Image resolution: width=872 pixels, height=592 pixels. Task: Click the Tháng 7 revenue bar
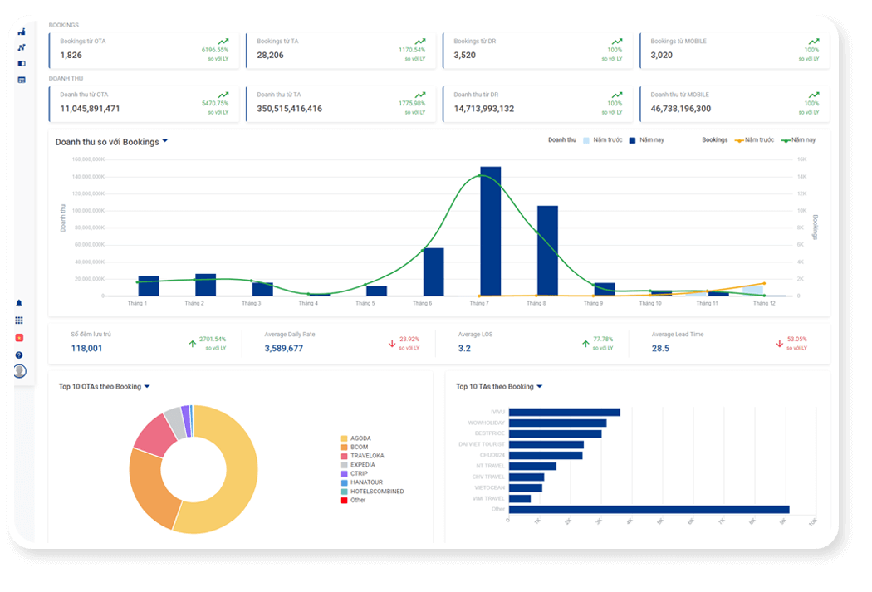pyautogui.click(x=490, y=231)
